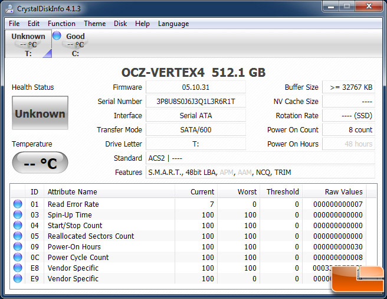Close the CrystalDiskInfo window

(x=369, y=6)
